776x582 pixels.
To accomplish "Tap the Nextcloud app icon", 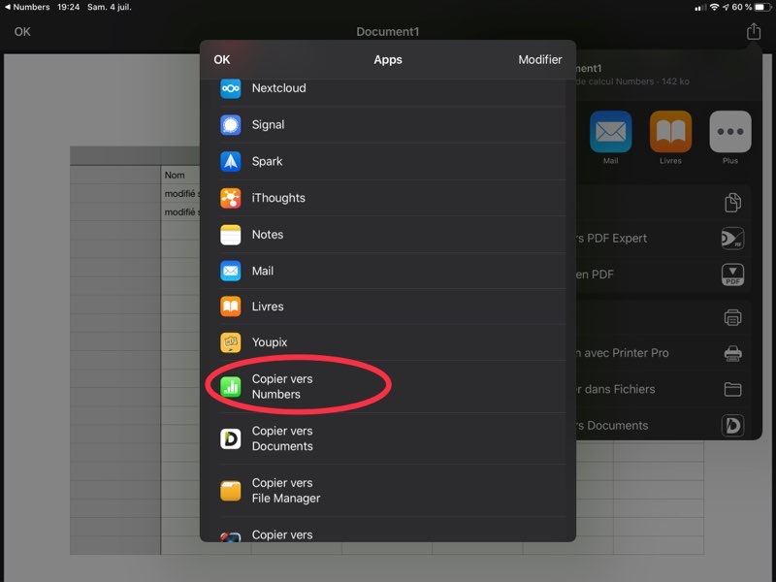I will pos(230,88).
